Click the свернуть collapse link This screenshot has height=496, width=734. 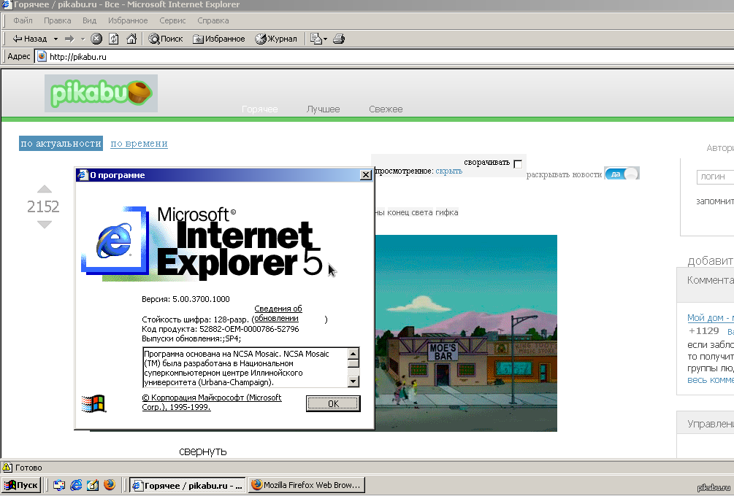203,451
